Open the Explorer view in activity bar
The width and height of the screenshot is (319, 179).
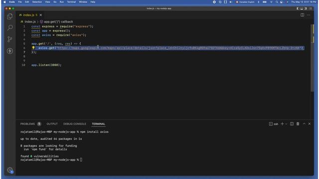[10, 16]
